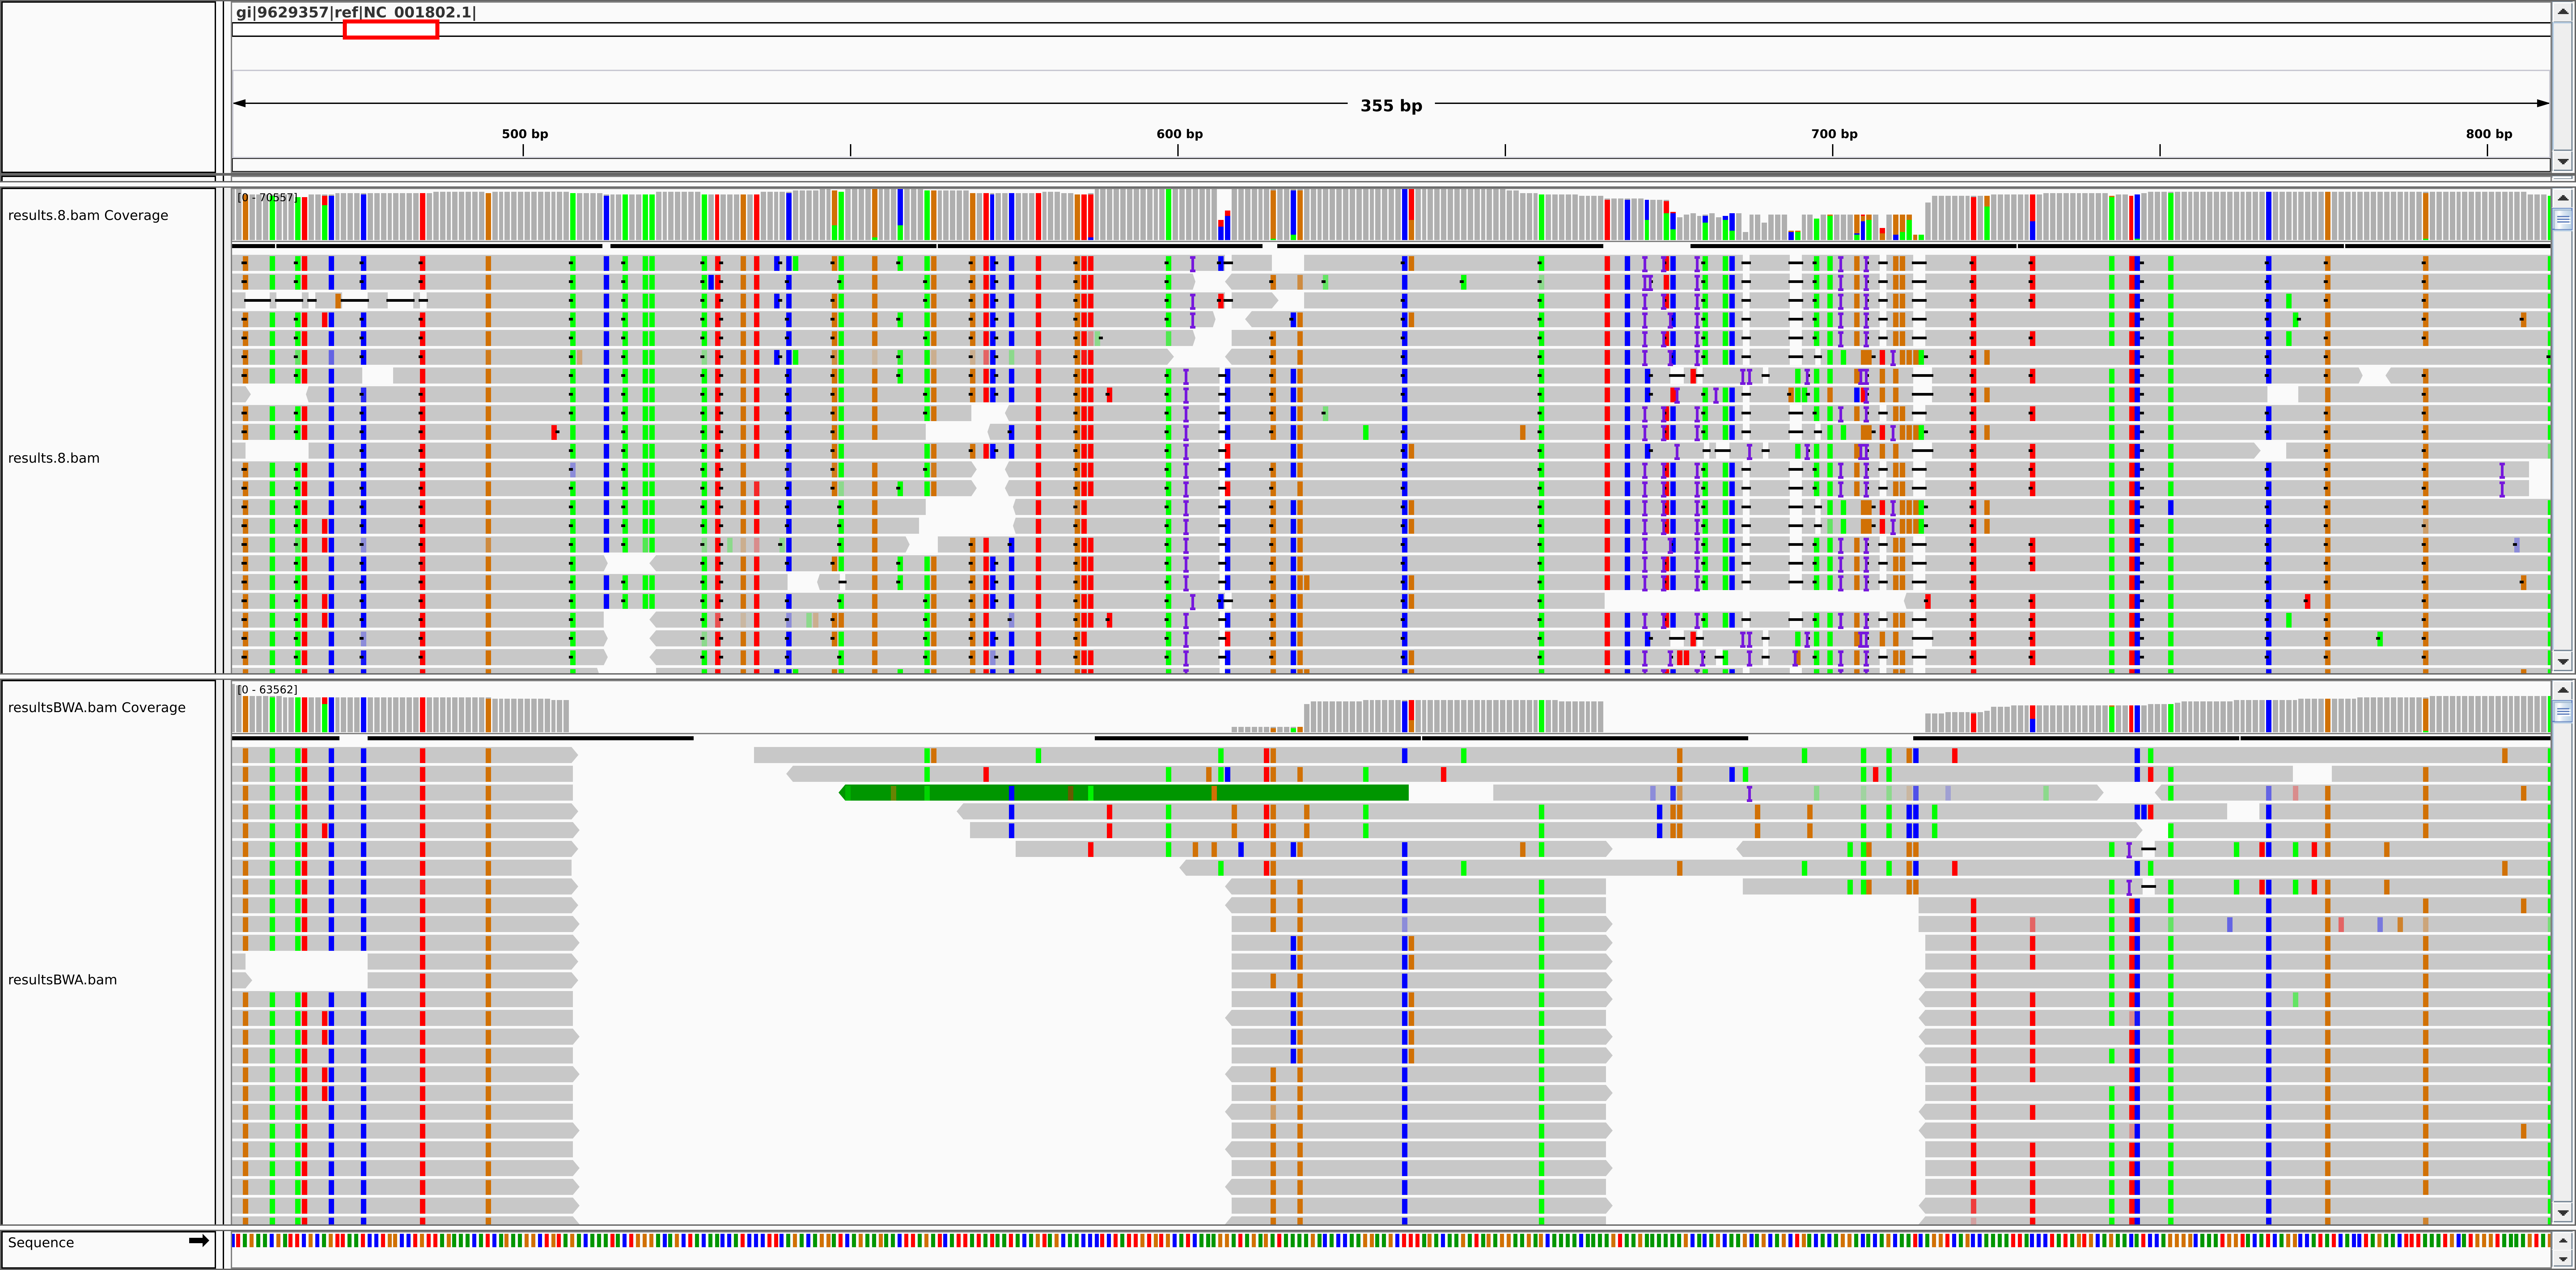Select the results.8.bam Coverage track name

(x=88, y=215)
